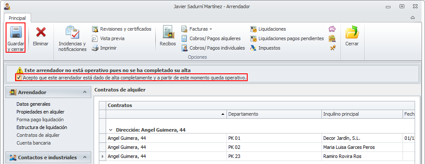425x164 pixels.
Task: Click the pink piggy bank icon
Action: pos(332,29)
